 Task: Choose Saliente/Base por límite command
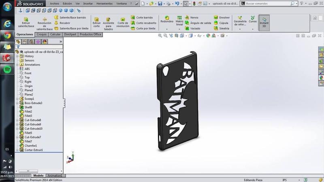72,28
